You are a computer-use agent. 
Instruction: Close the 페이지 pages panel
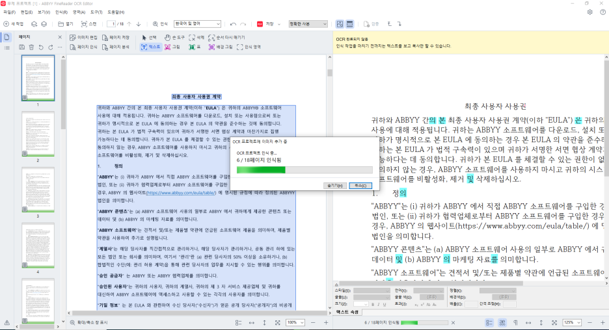coord(60,37)
